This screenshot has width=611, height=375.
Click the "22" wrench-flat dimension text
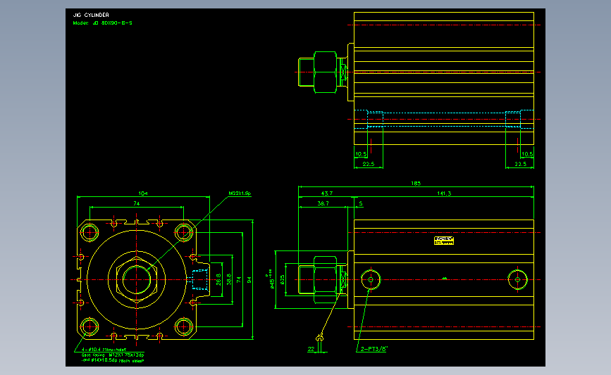coord(311,349)
